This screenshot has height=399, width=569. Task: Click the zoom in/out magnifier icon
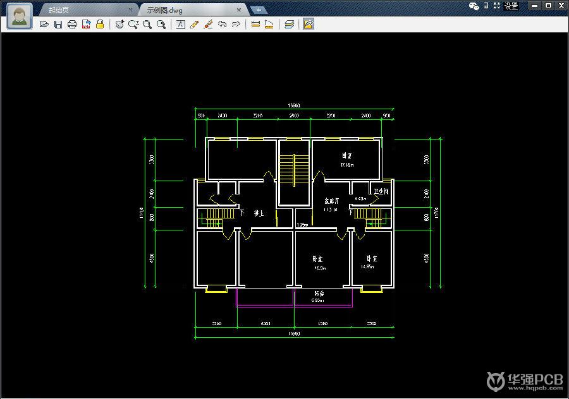click(133, 25)
